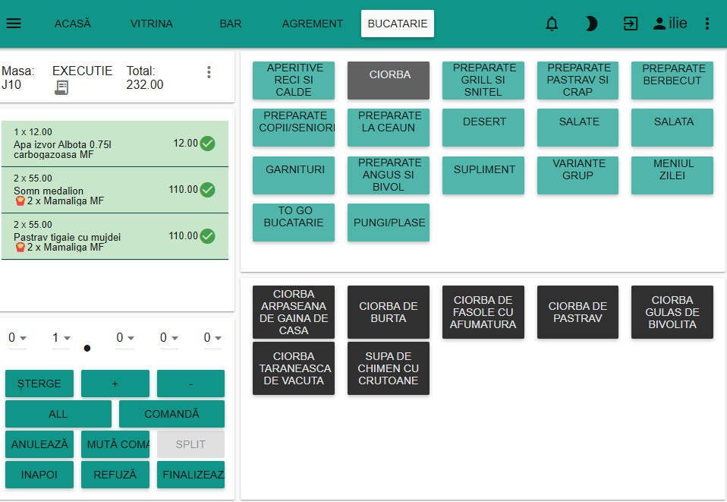The width and height of the screenshot is (727, 502).
Task: Open the PUNGI/PLASE category
Action: click(389, 223)
